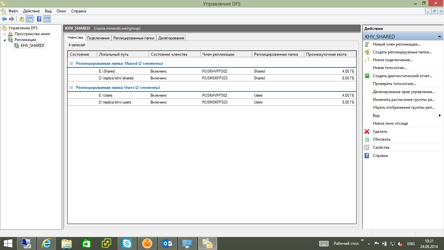Expand the Пространства имен tree node

point(5,34)
